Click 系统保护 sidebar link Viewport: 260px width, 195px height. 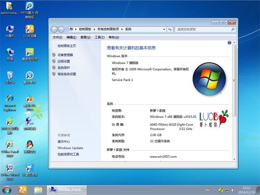63,68
